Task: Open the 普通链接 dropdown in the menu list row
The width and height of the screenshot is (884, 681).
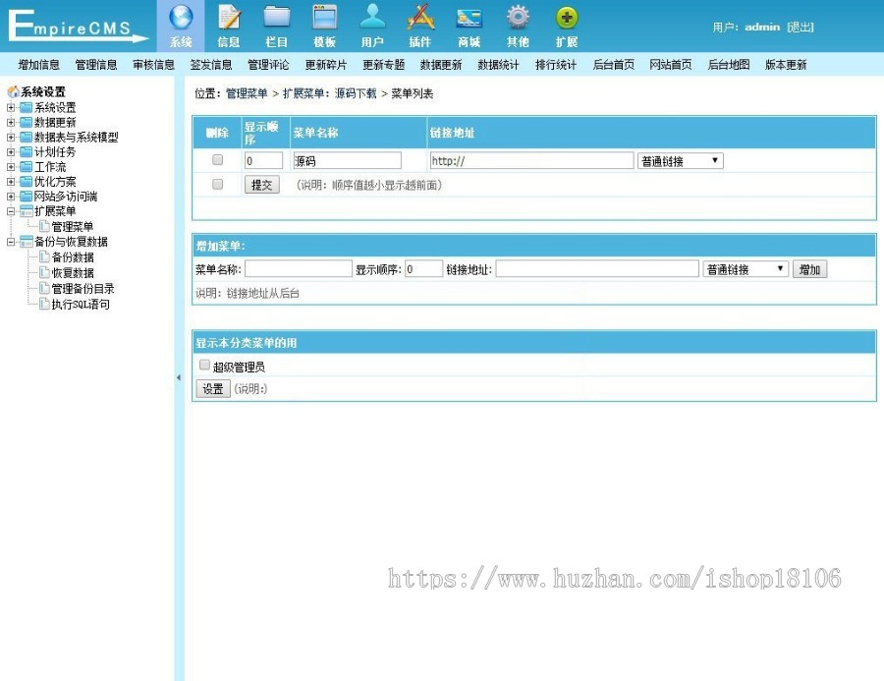Action: pyautogui.click(x=681, y=159)
